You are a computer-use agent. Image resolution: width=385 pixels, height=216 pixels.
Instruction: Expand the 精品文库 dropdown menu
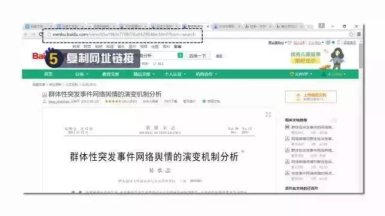click(144, 74)
